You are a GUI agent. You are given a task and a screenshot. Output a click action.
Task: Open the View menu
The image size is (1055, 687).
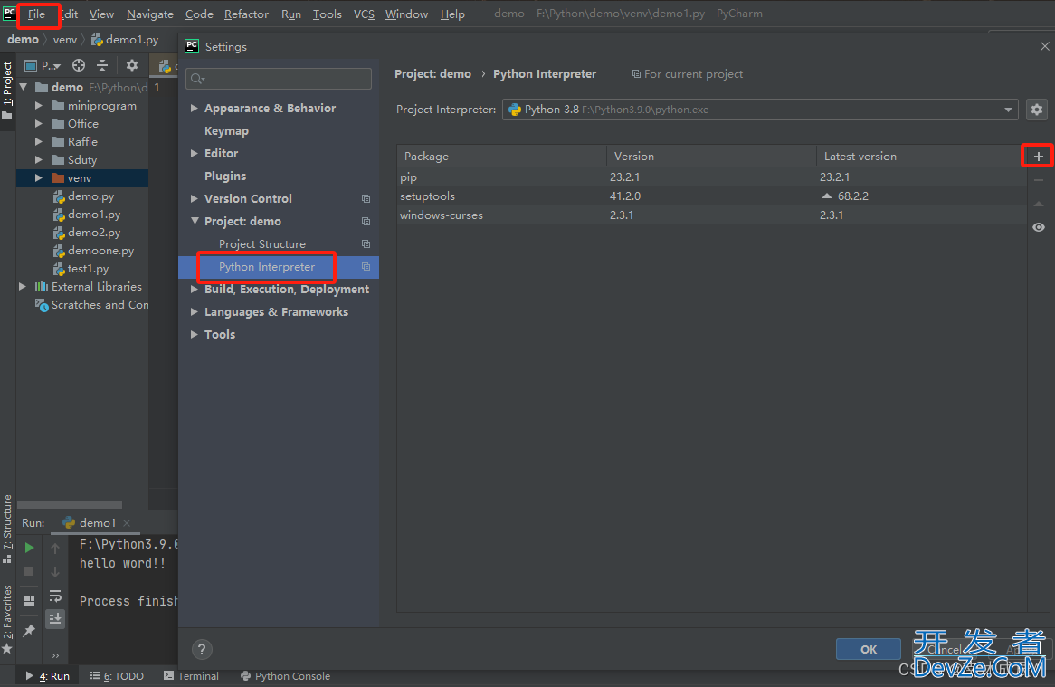[x=101, y=14]
